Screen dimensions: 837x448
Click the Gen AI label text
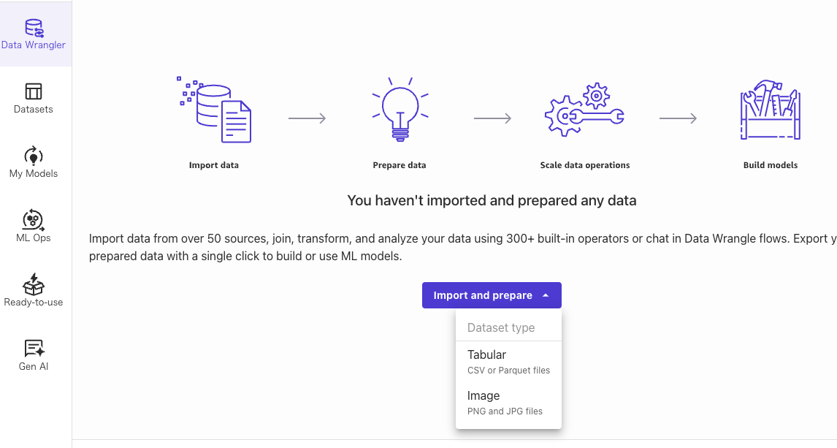click(x=33, y=366)
